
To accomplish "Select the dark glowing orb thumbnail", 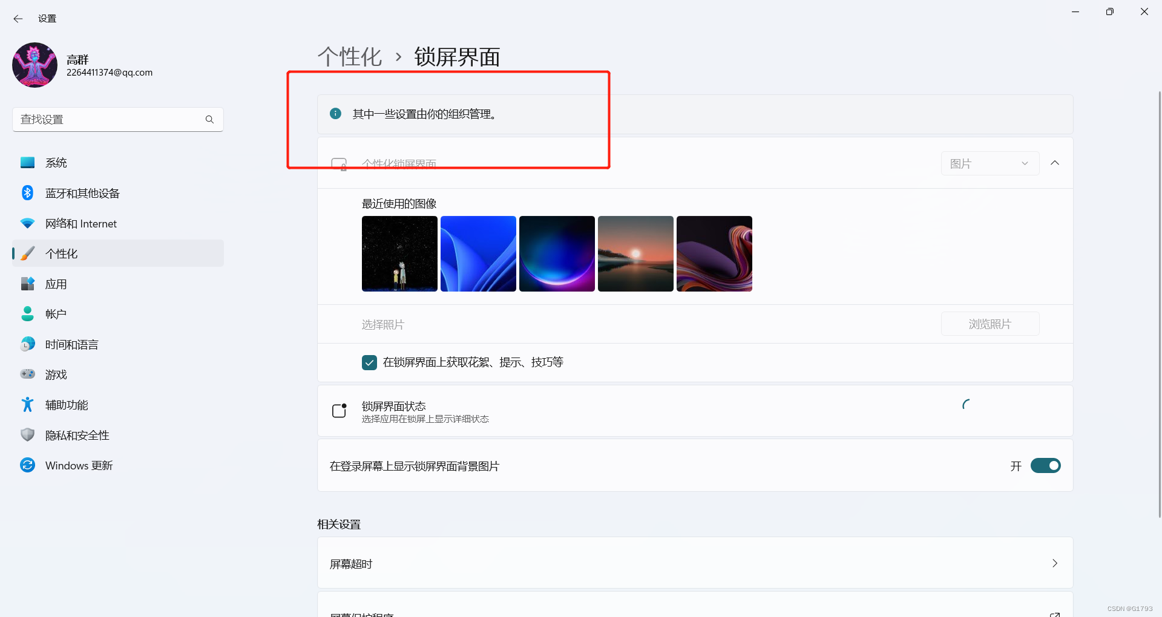I will coord(557,253).
